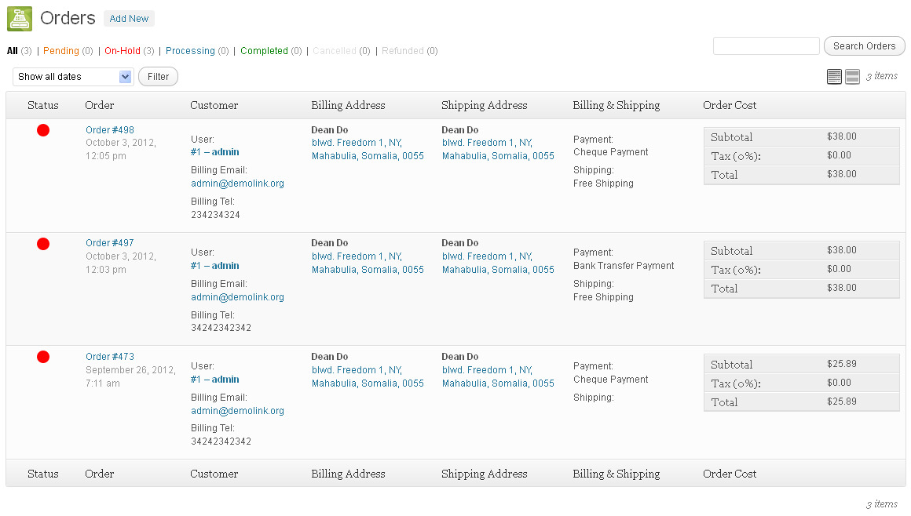
Task: Open the Order #473 link
Action: pyautogui.click(x=110, y=357)
